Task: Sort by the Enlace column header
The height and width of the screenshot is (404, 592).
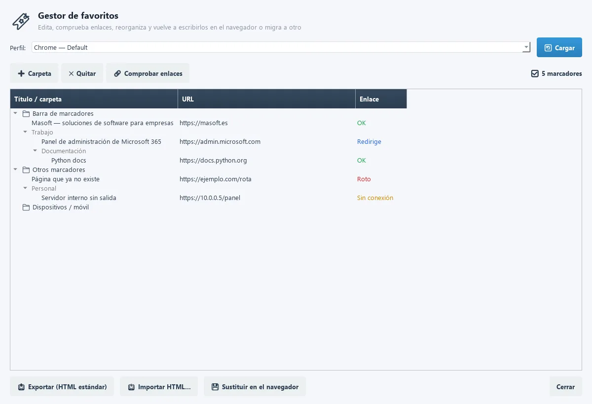Action: point(381,99)
